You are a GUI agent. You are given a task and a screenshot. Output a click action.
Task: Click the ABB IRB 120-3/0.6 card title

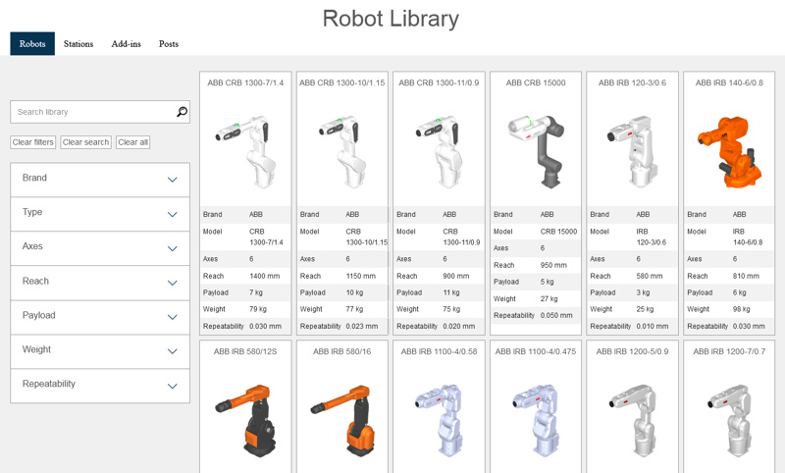tap(632, 82)
